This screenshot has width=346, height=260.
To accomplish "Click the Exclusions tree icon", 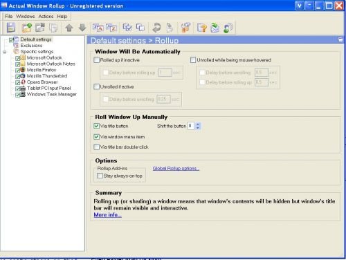I will point(16,46).
